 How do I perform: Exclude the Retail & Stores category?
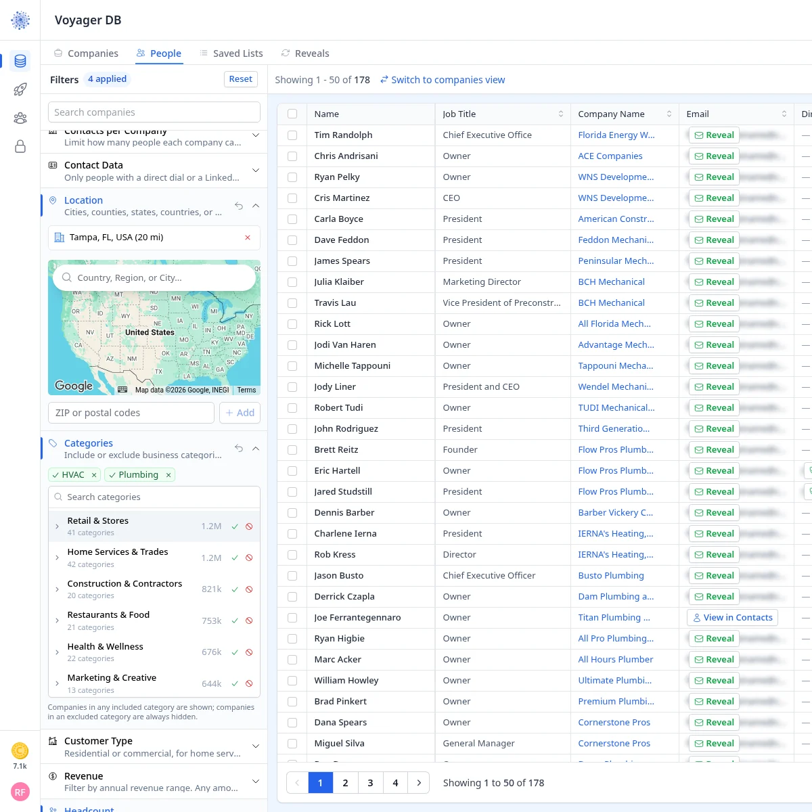(x=249, y=526)
